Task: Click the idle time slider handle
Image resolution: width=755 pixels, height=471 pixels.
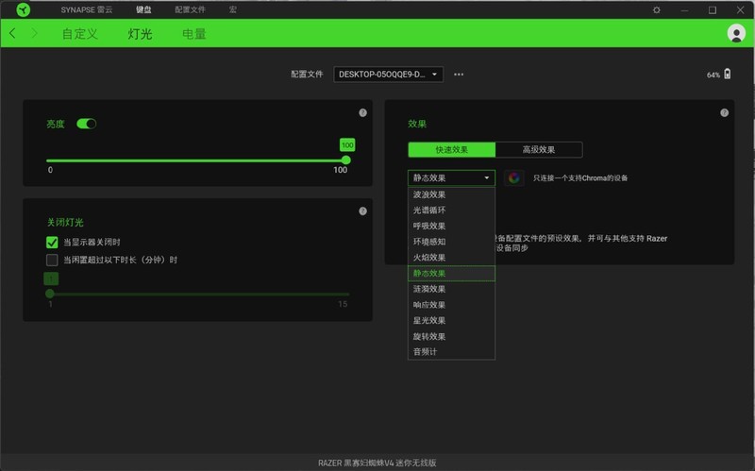Action: tap(50, 294)
